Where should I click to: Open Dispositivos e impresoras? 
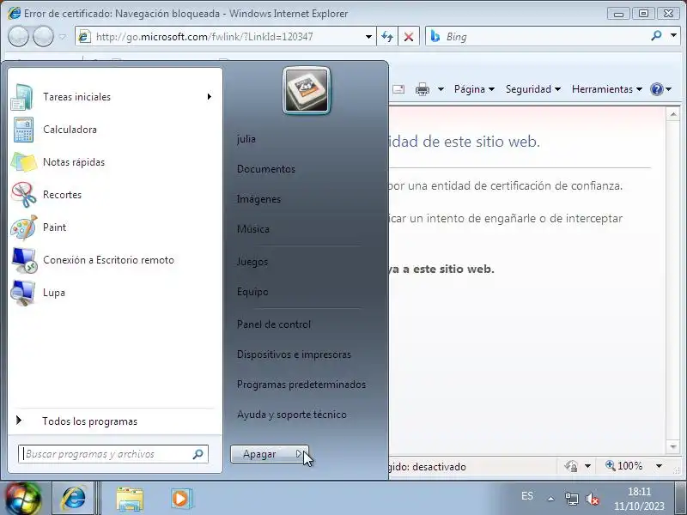pos(294,354)
